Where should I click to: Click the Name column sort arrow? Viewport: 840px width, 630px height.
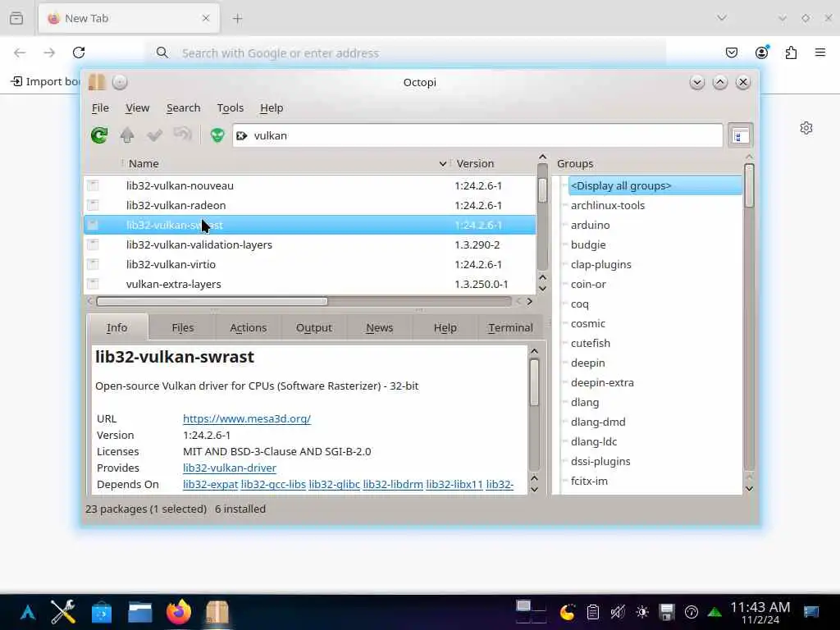pos(442,163)
